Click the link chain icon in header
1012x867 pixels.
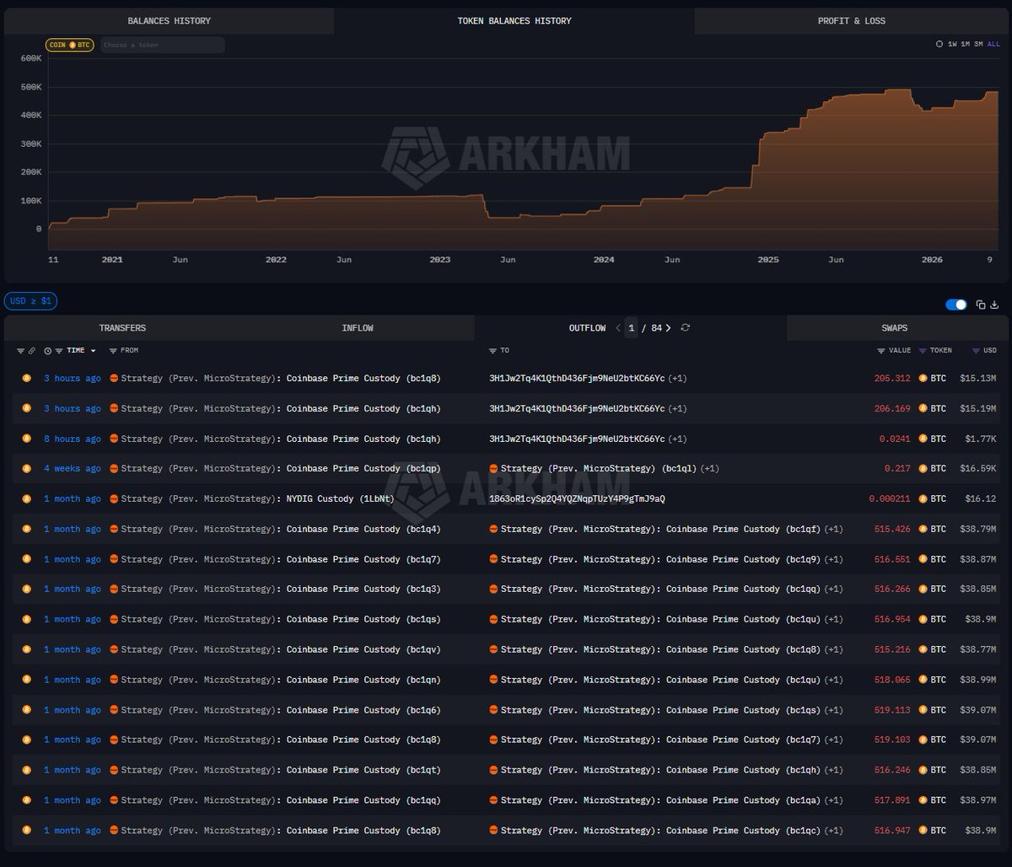point(32,351)
